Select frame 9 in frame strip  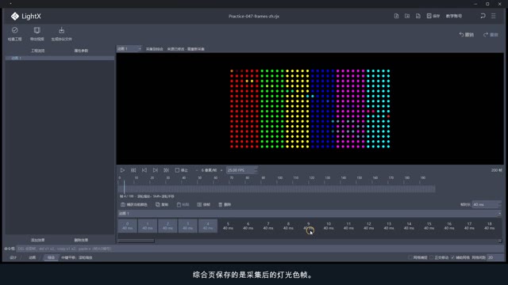pos(309,226)
